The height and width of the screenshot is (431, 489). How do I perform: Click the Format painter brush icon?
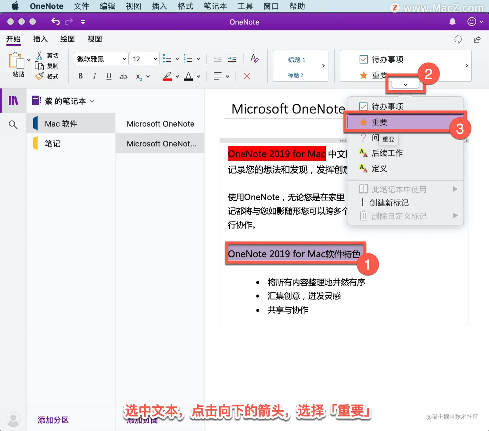point(39,76)
